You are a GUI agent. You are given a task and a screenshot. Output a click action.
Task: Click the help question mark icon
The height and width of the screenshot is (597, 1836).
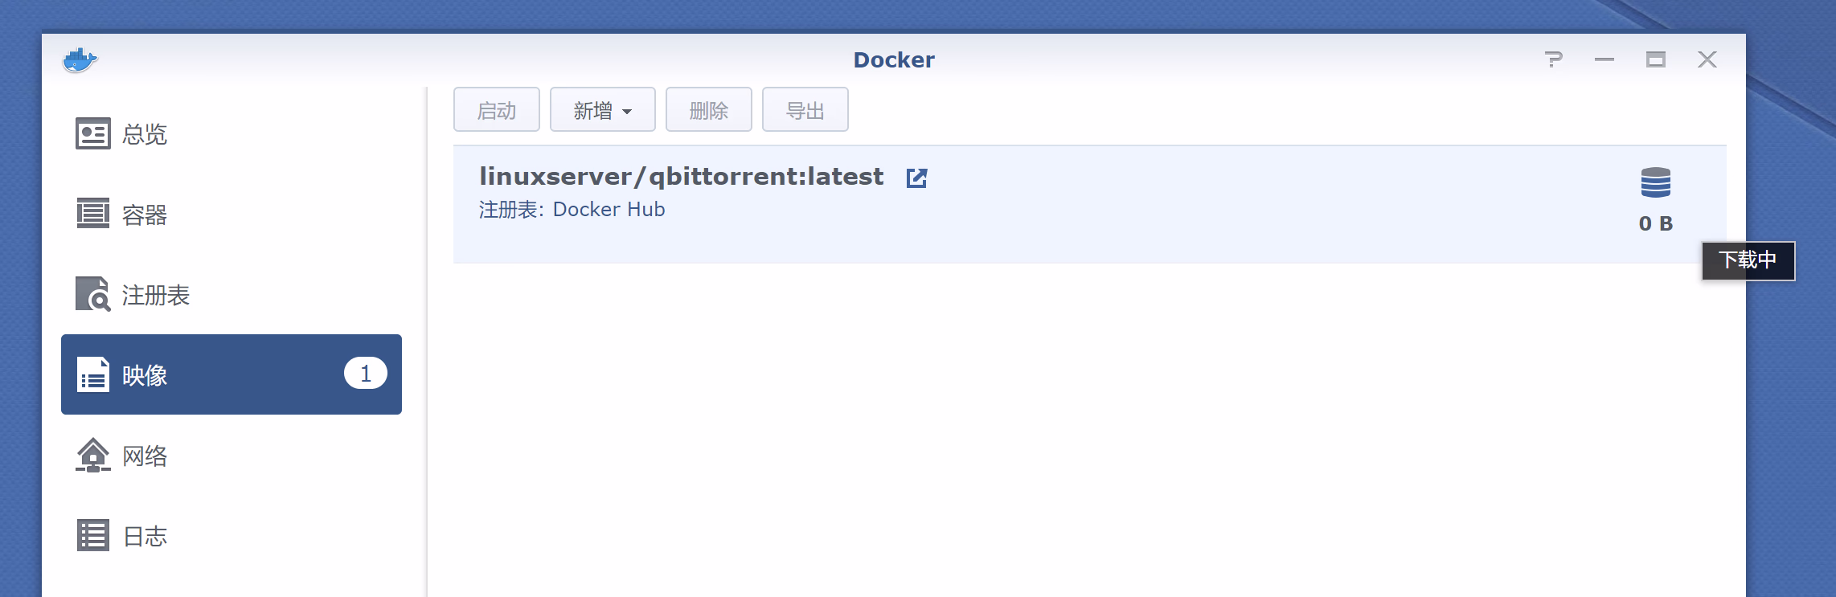click(1553, 59)
